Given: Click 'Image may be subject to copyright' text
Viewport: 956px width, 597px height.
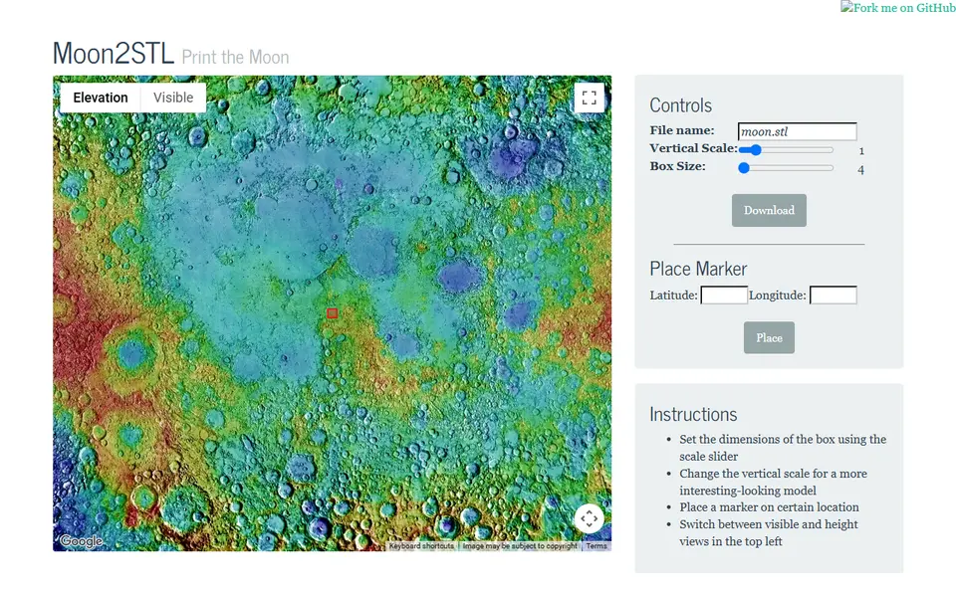Looking at the screenshot, I should coord(520,546).
